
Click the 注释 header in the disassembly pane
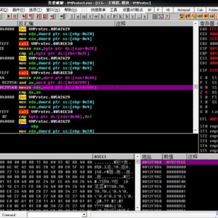[x=154, y=24]
